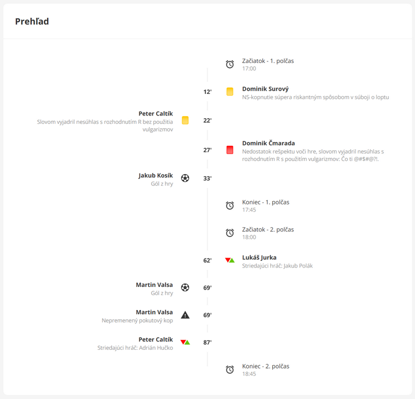Select the 27' minute marker
Image resolution: width=415 pixels, height=399 pixels.
point(207,150)
